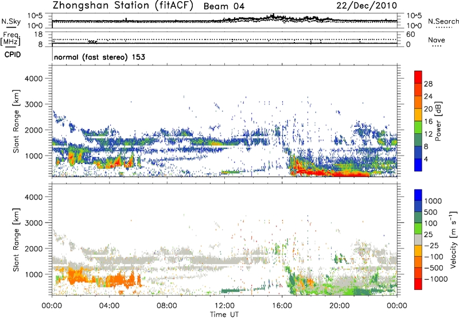Pick the bright blue top segment of the Velocity colorbar

point(418,195)
